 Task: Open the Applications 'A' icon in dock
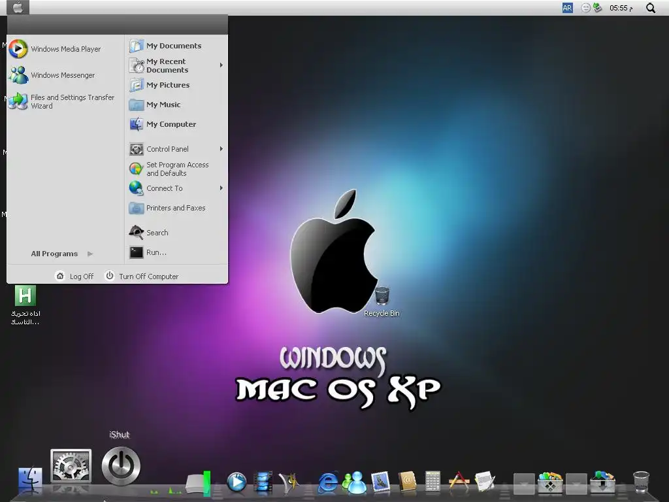tap(459, 482)
